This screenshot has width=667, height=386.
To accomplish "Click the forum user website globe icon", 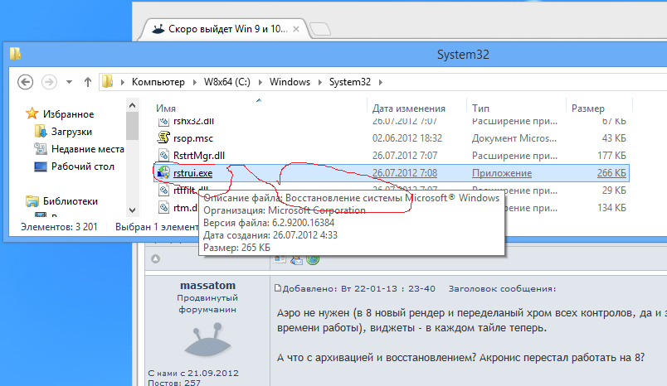I will click(x=313, y=259).
